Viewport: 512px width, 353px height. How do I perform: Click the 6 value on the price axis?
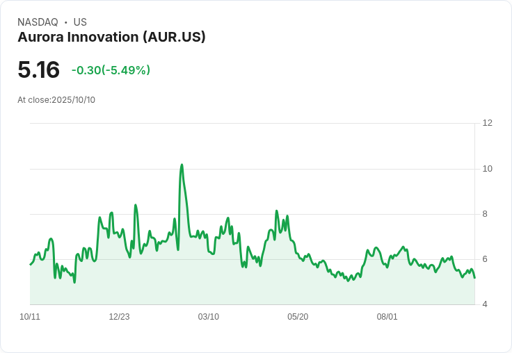coord(485,259)
